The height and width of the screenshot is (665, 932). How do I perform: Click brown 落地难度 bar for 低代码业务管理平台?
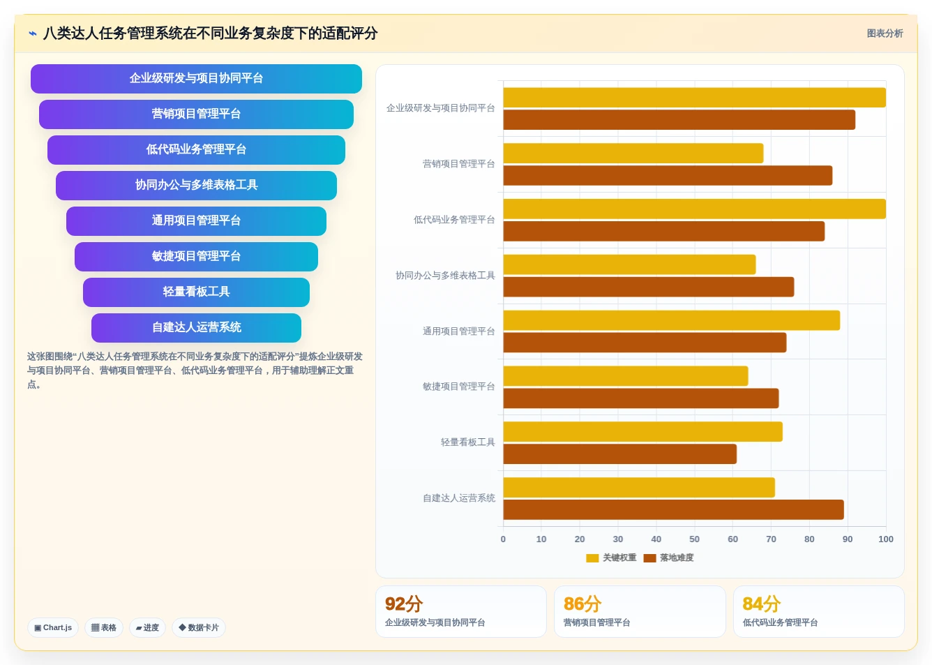tap(663, 231)
